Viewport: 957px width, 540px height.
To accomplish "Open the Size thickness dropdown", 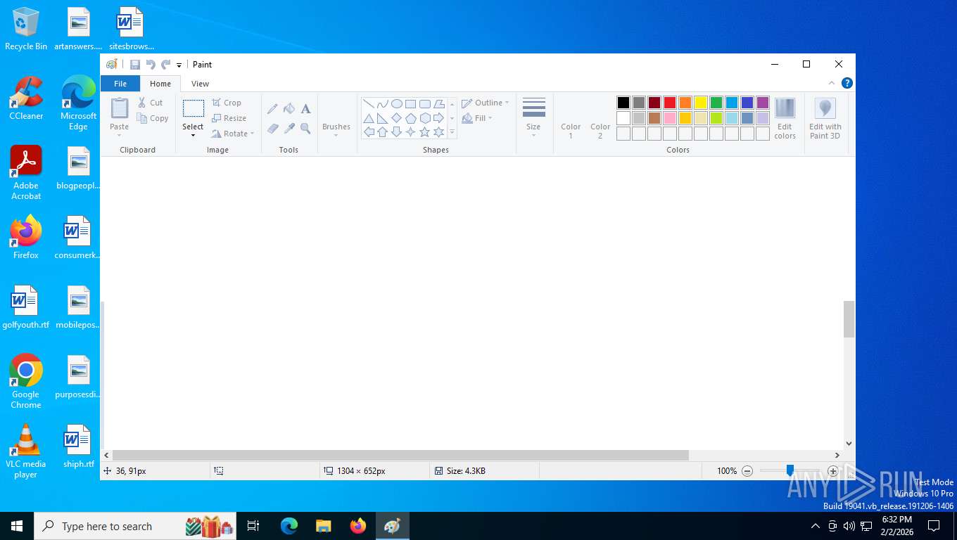I will tap(533, 117).
